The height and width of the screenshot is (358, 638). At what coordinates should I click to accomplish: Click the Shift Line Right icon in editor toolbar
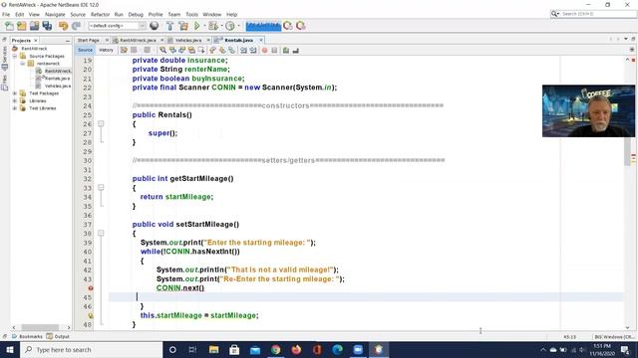click(x=253, y=51)
